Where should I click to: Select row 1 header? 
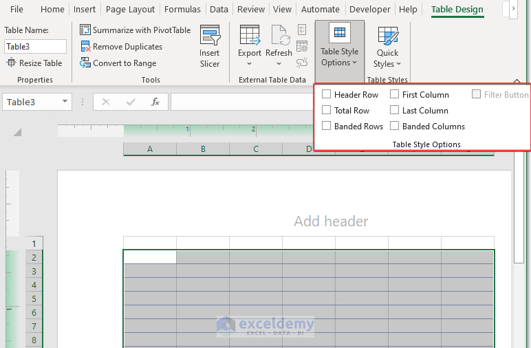[34, 243]
